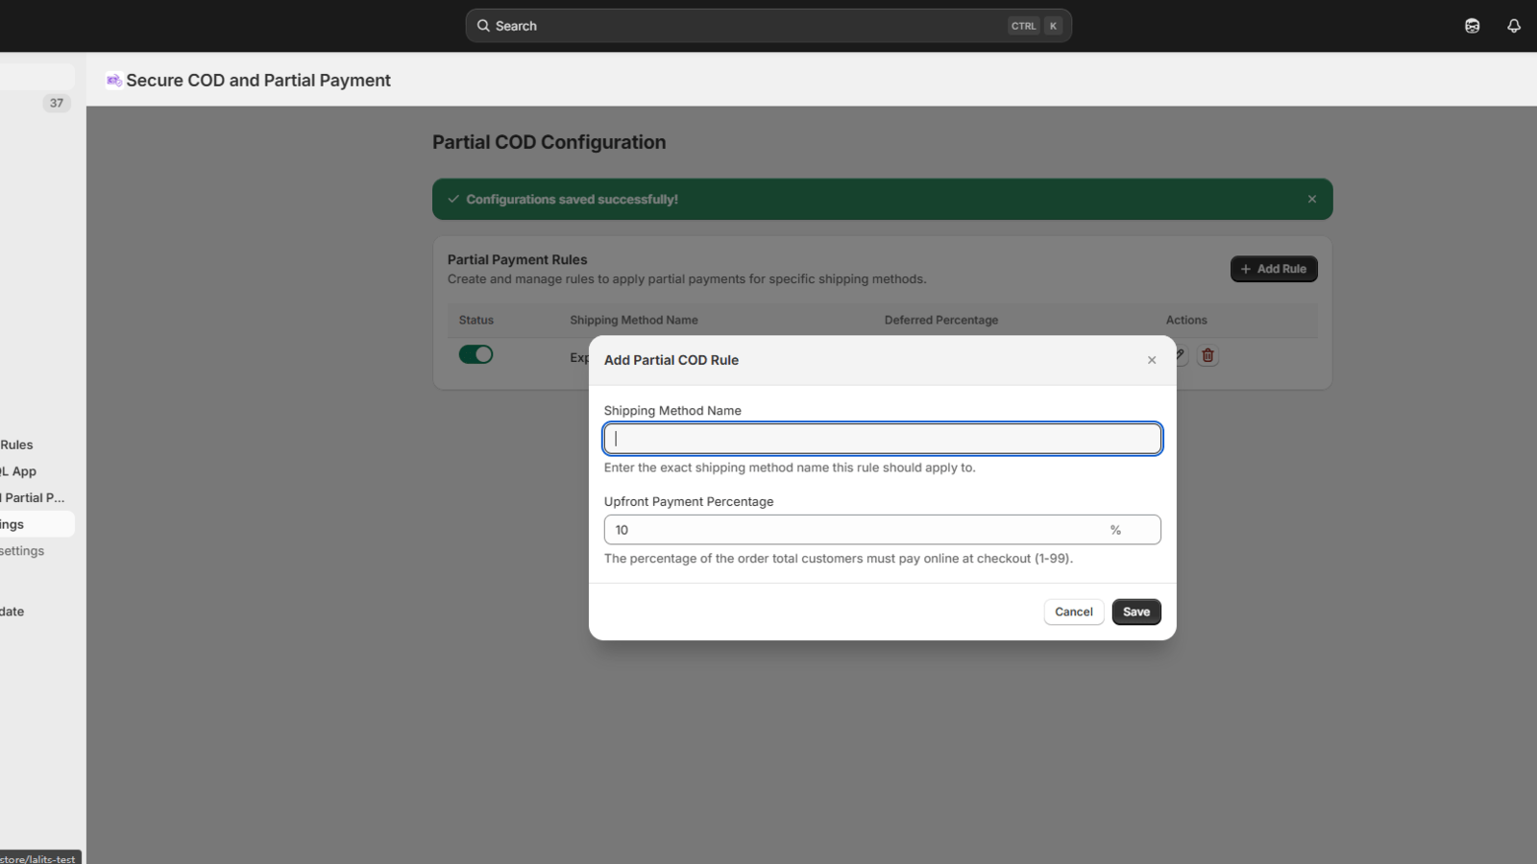The width and height of the screenshot is (1537, 864).
Task: Save the new partial COD rule
Action: (1135, 612)
